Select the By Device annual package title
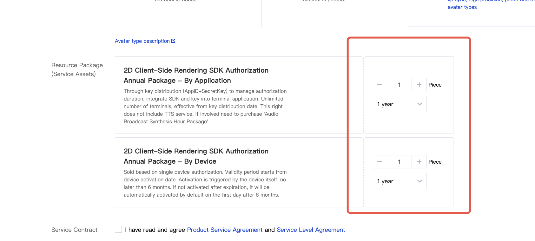This screenshot has height=241, width=535. tap(196, 156)
